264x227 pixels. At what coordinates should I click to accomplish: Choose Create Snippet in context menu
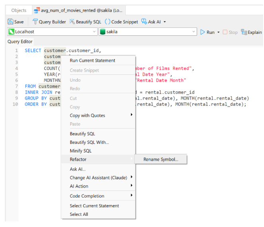(98, 70)
